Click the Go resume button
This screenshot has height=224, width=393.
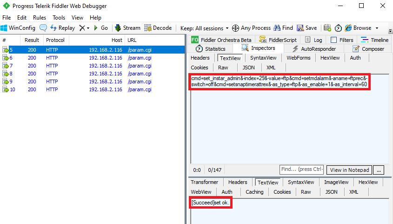[x=101, y=28]
